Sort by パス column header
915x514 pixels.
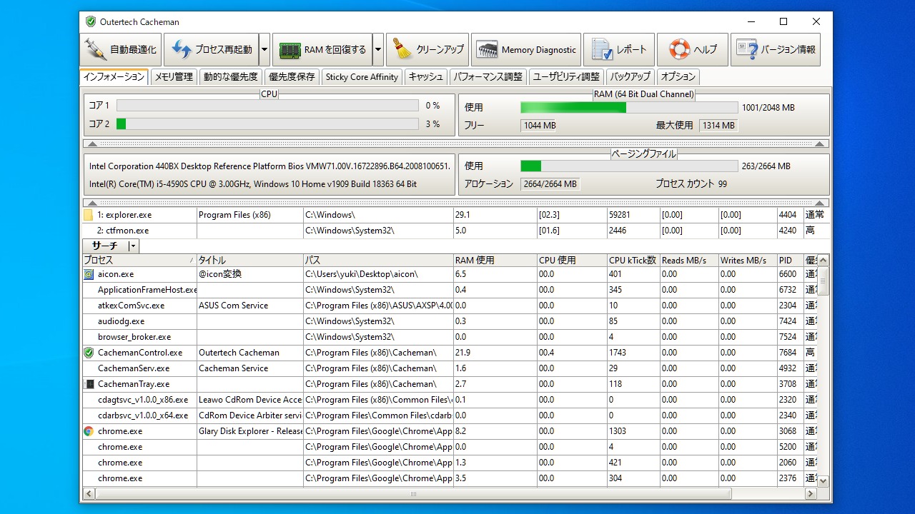pyautogui.click(x=378, y=261)
